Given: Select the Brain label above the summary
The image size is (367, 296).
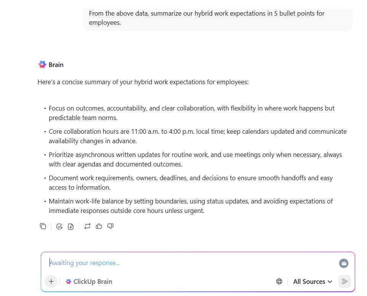Looking at the screenshot, I should 56,64.
